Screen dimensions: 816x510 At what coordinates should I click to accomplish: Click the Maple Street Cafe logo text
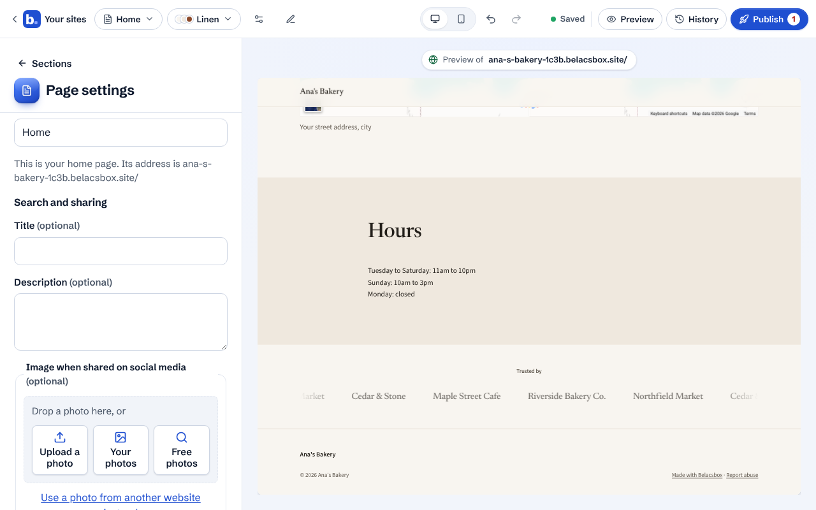coord(467,396)
